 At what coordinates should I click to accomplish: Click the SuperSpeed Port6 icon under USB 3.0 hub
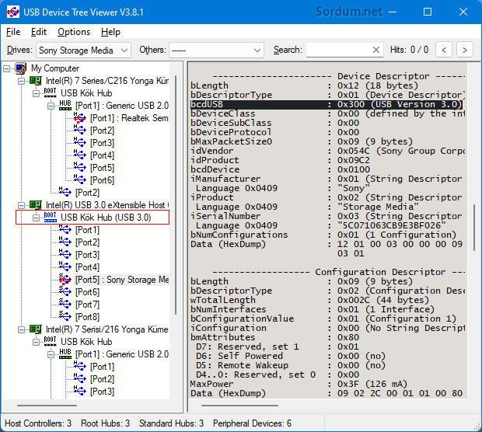[x=65, y=292]
